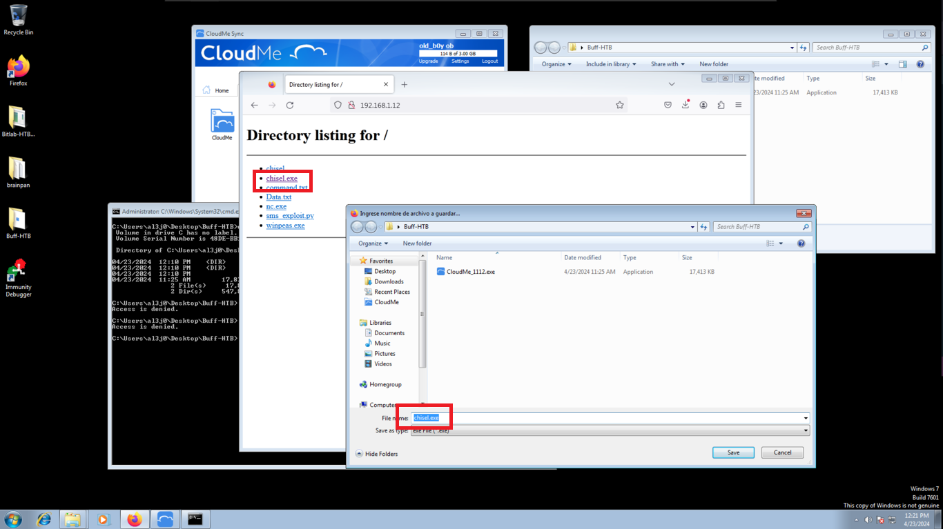Open the Windows Start menu
943x529 pixels.
point(12,519)
